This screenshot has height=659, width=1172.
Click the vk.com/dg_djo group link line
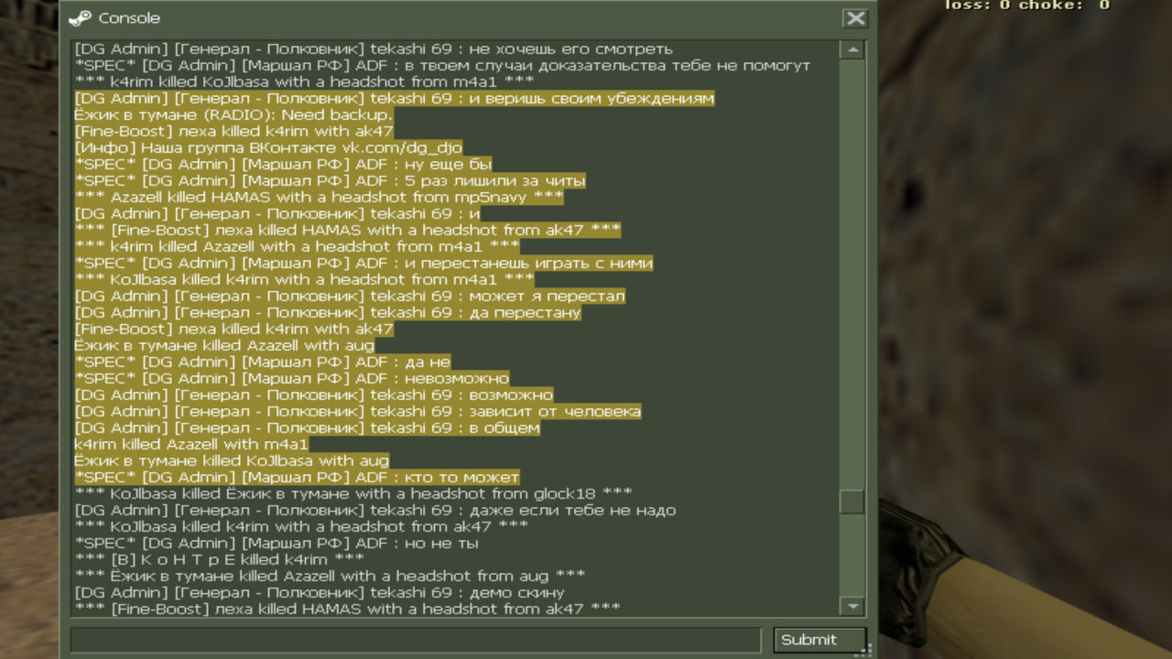click(x=268, y=147)
